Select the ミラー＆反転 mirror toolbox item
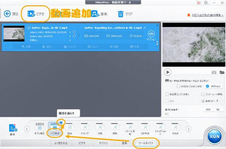 [130, 129]
